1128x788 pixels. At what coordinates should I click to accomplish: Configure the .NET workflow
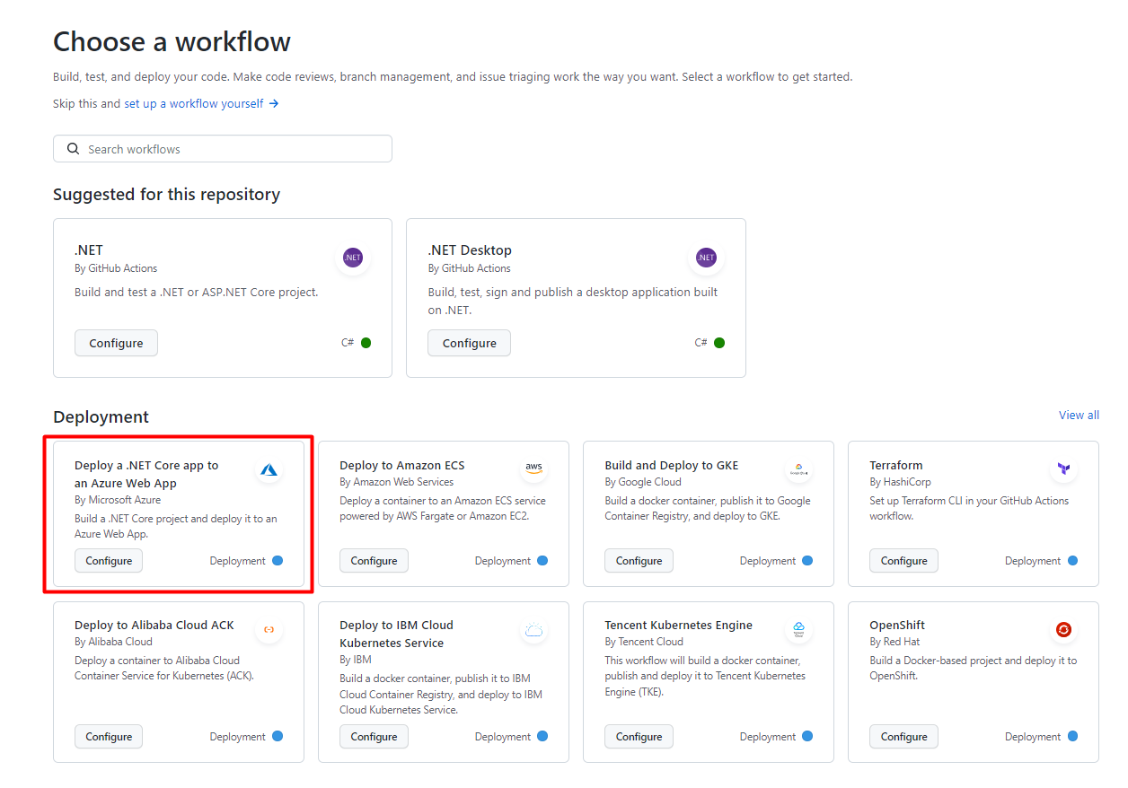(116, 343)
